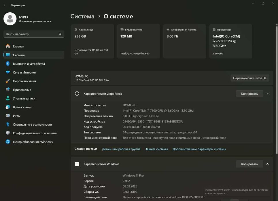Open the Процессор i7-7700 card
Image resolution: width=278 pixels, height=201 pixels.
click(x=231, y=41)
